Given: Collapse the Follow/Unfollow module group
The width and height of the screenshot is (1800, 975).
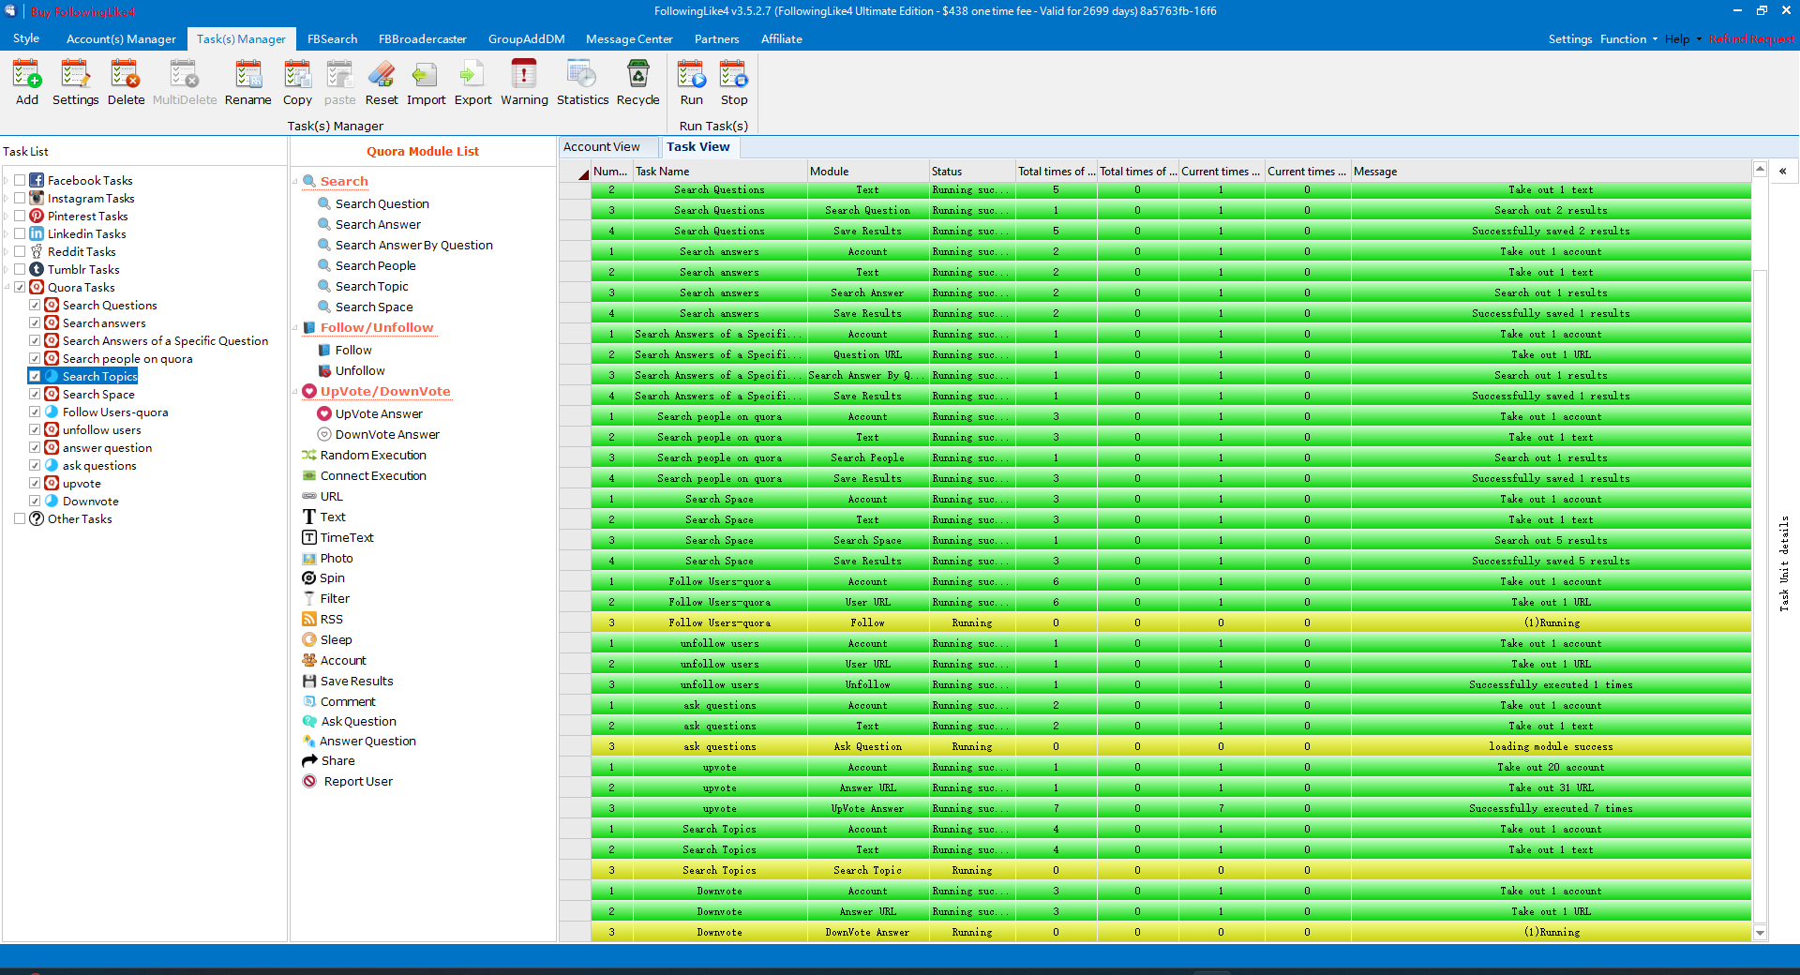Looking at the screenshot, I should [295, 327].
